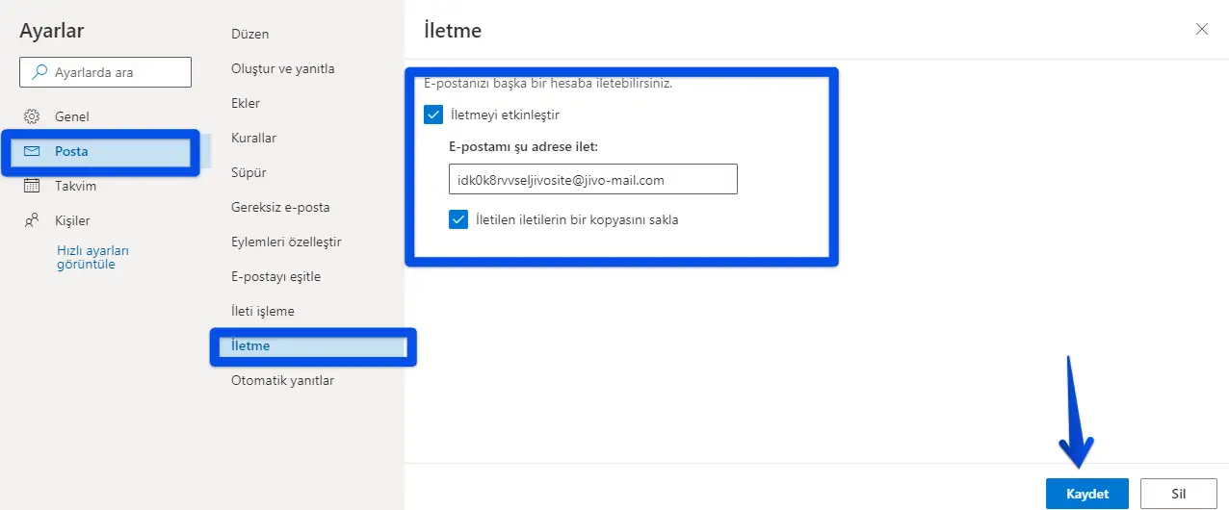
Task: Choose Eylemleri özelleştir from the list
Action: (286, 242)
